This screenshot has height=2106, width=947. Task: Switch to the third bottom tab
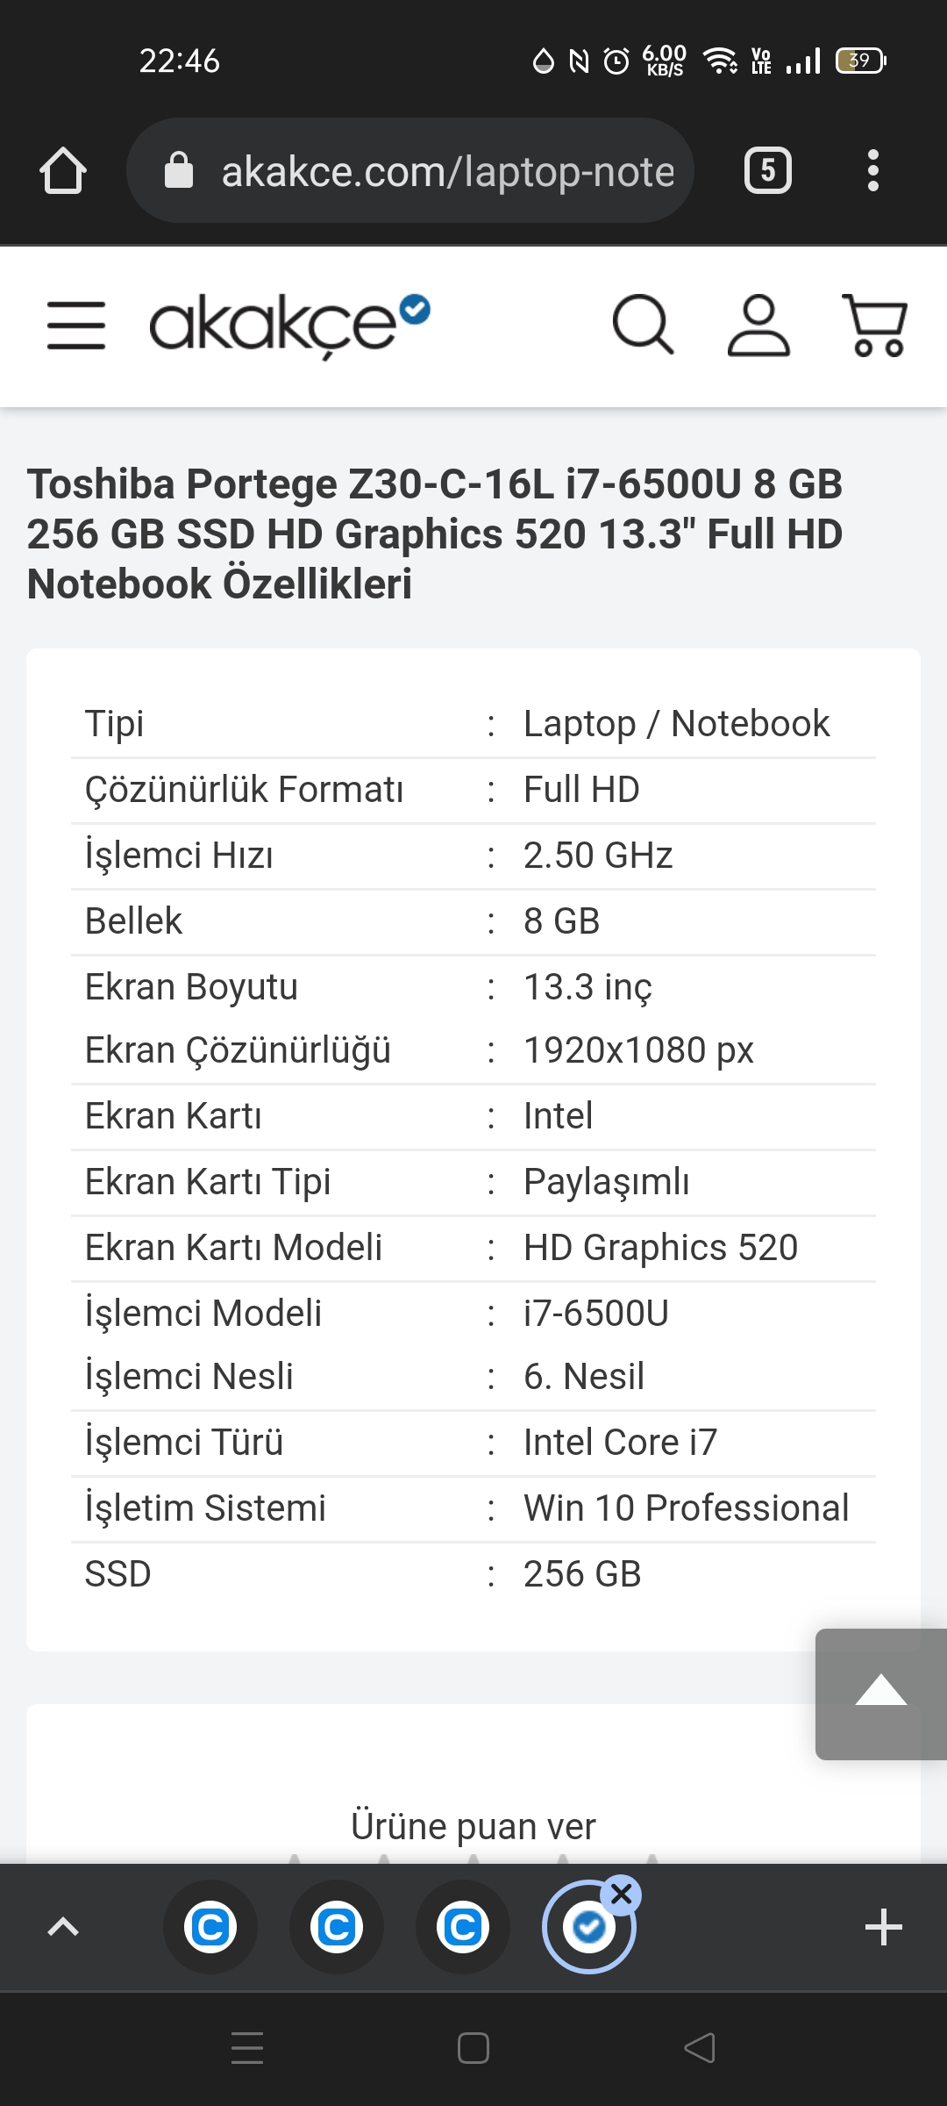point(463,1928)
